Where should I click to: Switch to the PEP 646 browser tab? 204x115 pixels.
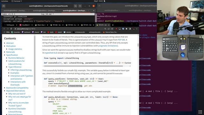(57, 25)
